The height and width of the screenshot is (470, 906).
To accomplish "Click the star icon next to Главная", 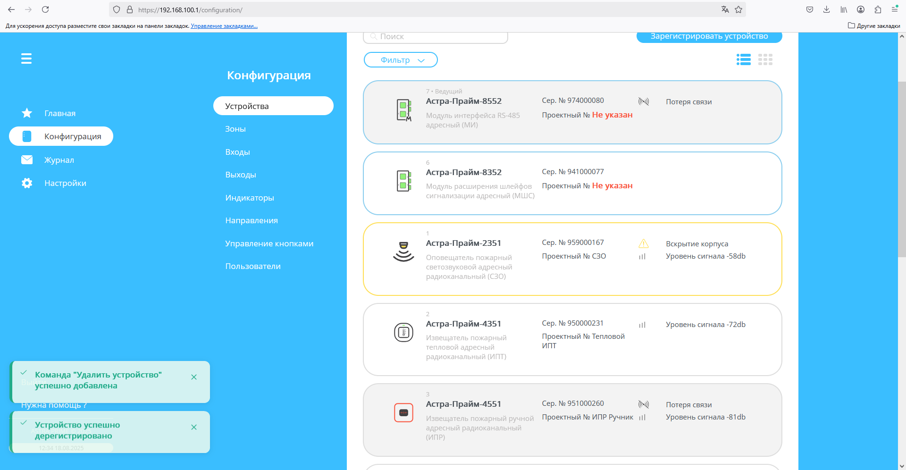I will click(x=27, y=113).
